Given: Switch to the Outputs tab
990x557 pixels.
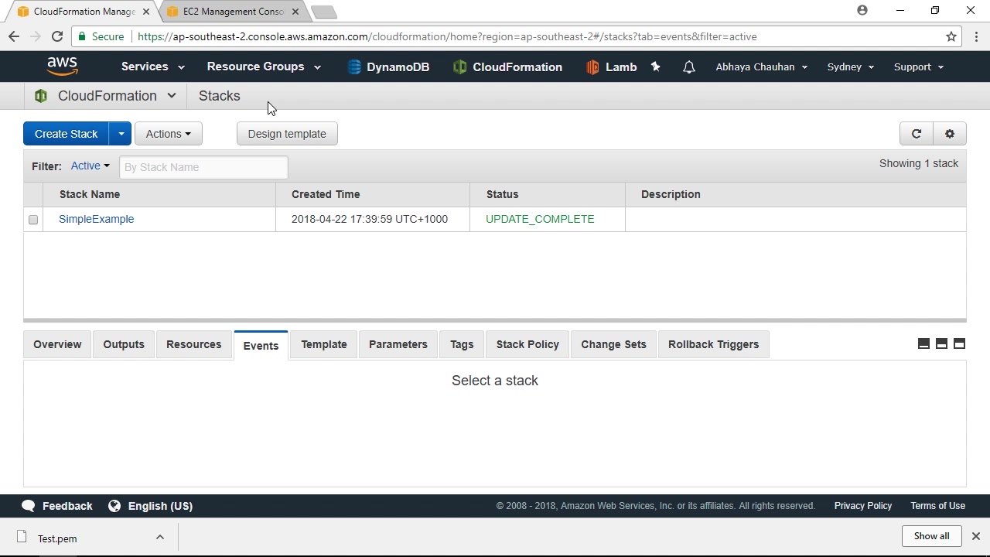Looking at the screenshot, I should click(x=124, y=344).
